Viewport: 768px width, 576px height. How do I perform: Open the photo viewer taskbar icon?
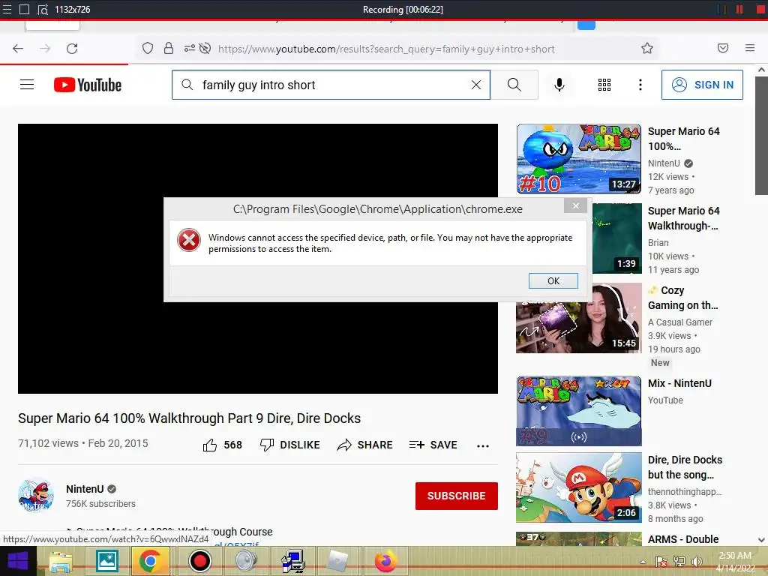coord(106,561)
